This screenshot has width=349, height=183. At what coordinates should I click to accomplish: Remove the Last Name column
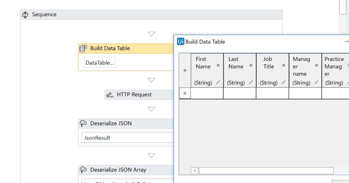click(x=251, y=66)
